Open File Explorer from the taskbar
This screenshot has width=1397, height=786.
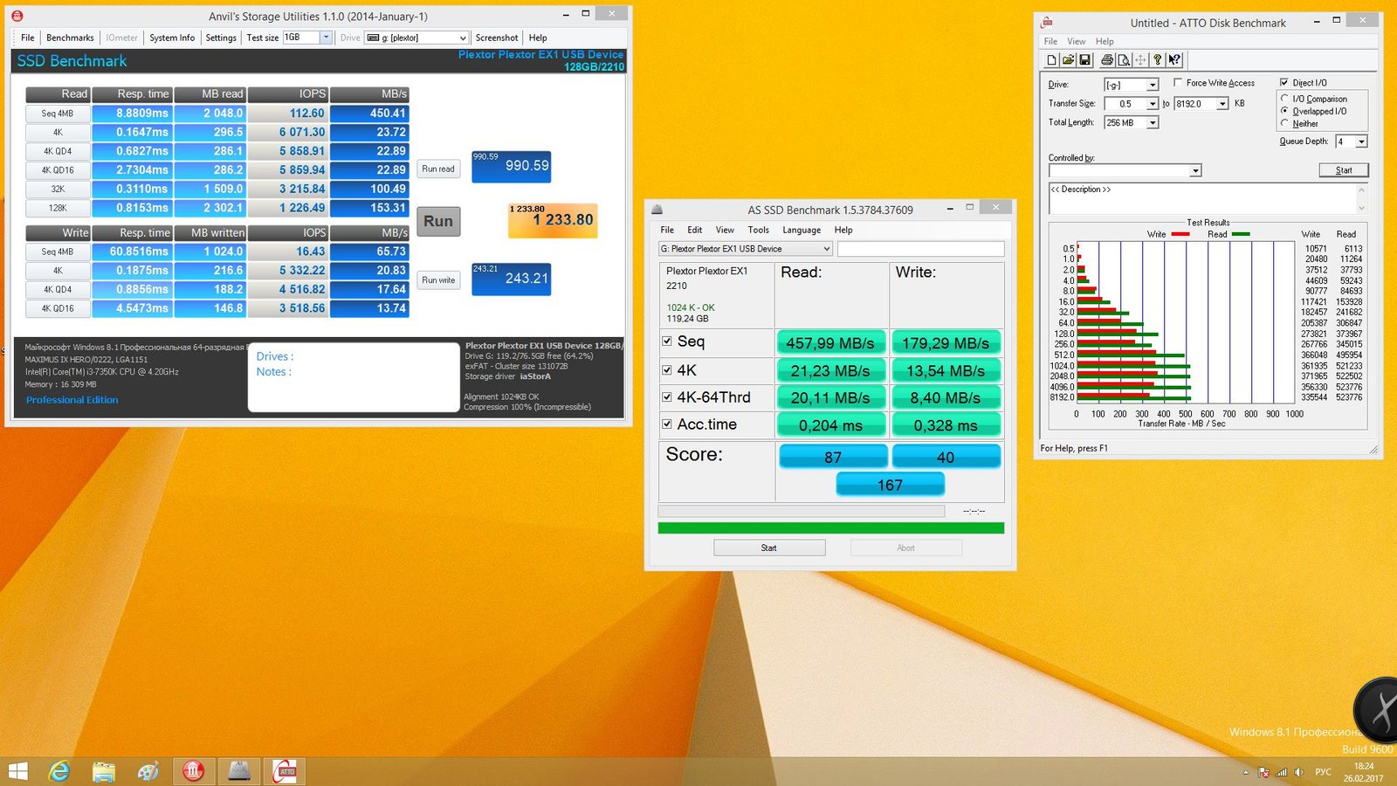[104, 771]
